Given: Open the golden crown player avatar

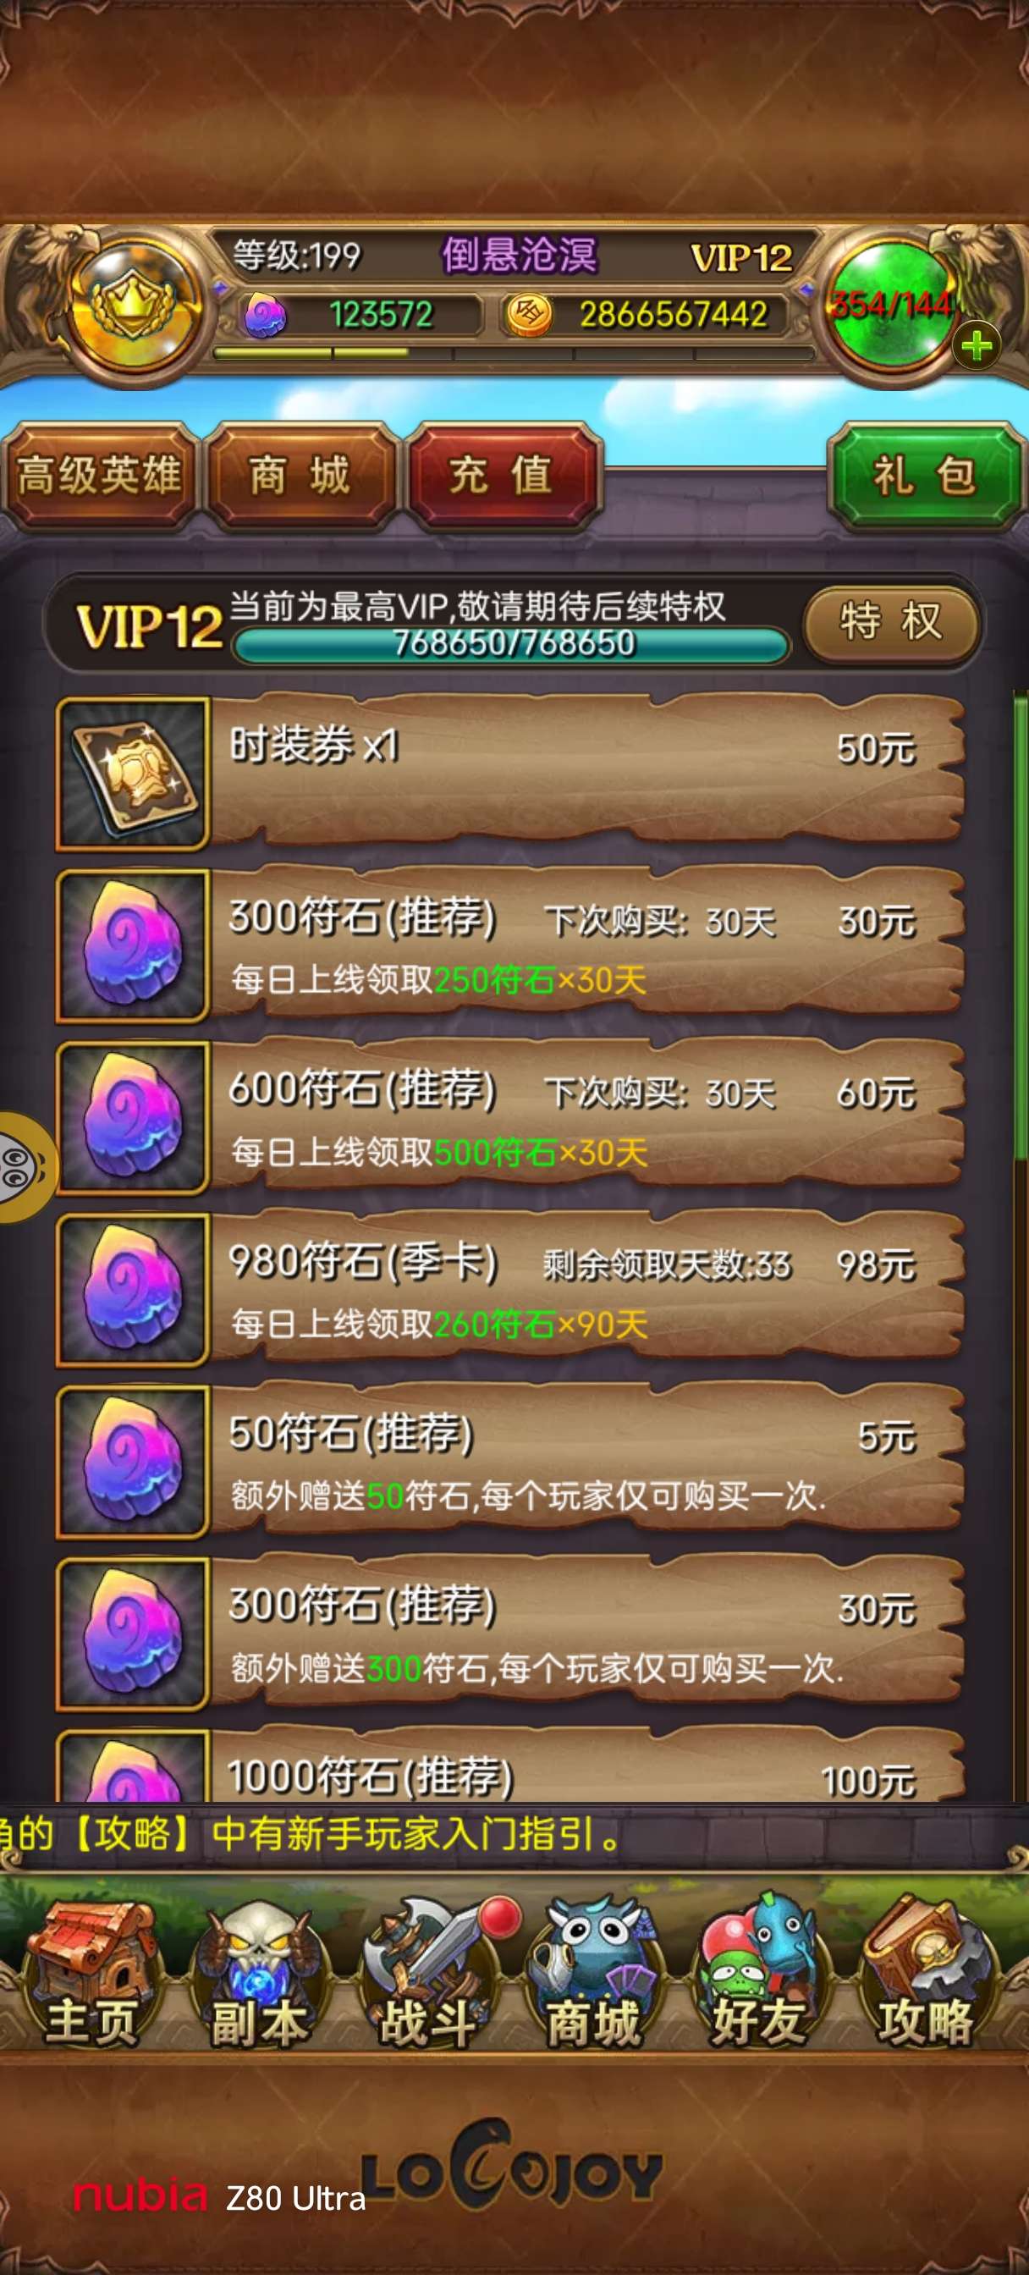Looking at the screenshot, I should pyautogui.click(x=134, y=306).
